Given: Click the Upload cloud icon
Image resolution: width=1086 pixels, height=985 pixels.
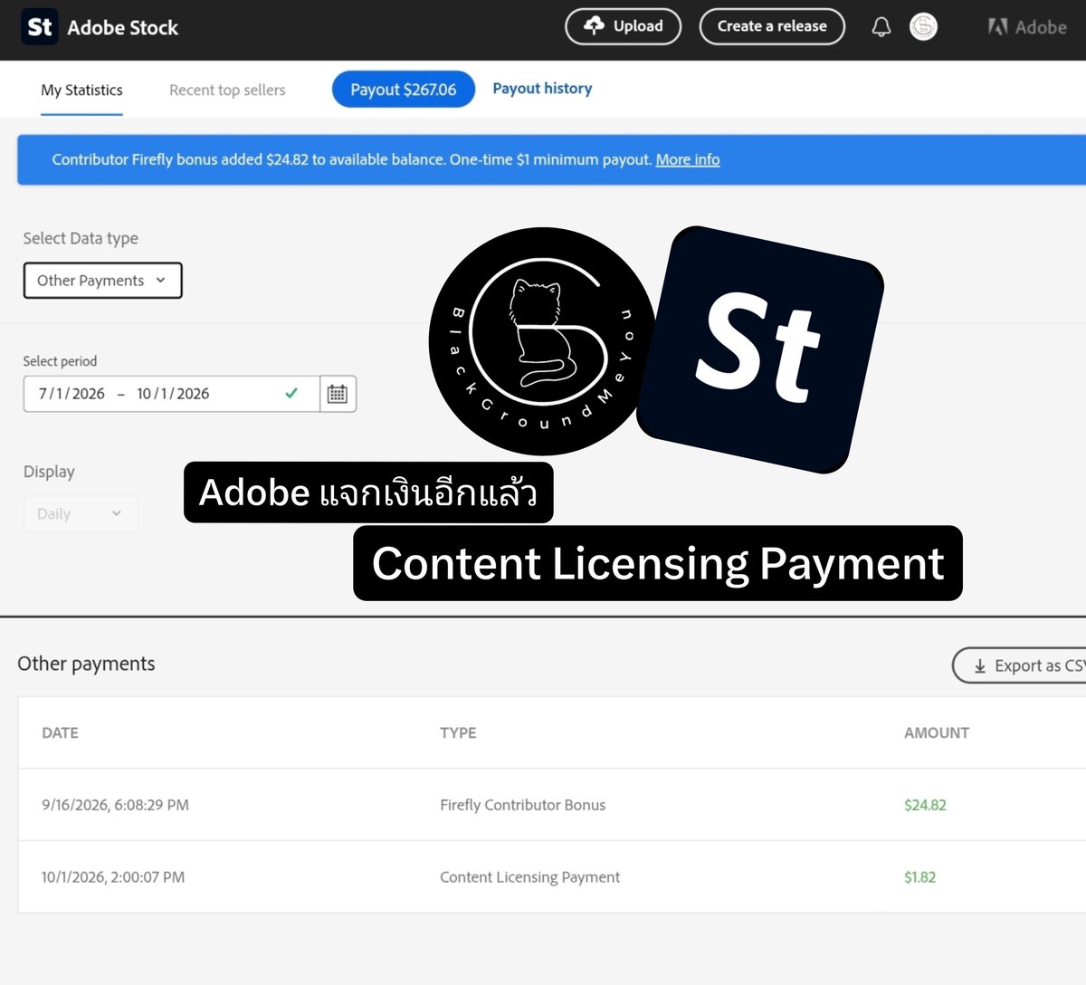Looking at the screenshot, I should tap(594, 25).
